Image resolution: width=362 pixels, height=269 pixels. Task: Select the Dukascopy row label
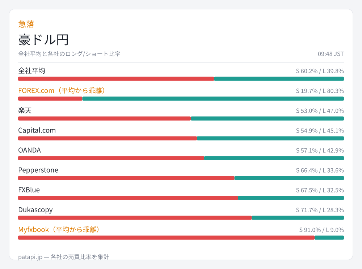pyautogui.click(x=35, y=210)
